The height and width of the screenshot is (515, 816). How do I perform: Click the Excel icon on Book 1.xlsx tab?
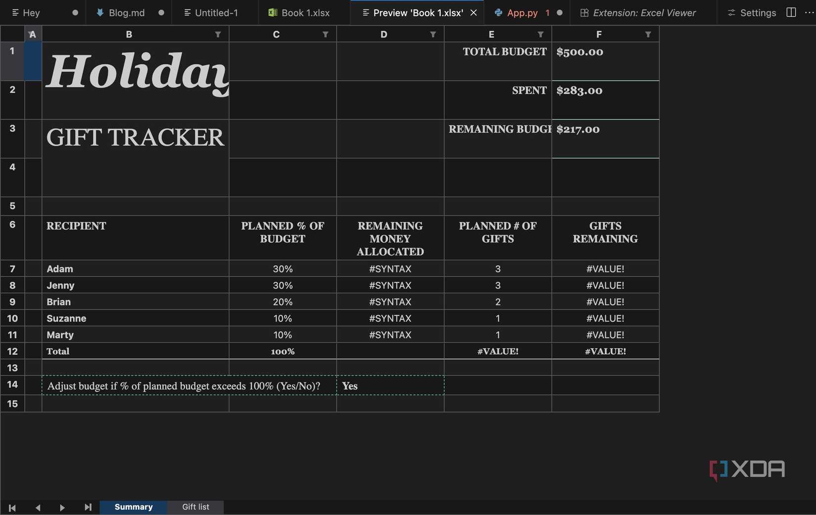point(272,12)
